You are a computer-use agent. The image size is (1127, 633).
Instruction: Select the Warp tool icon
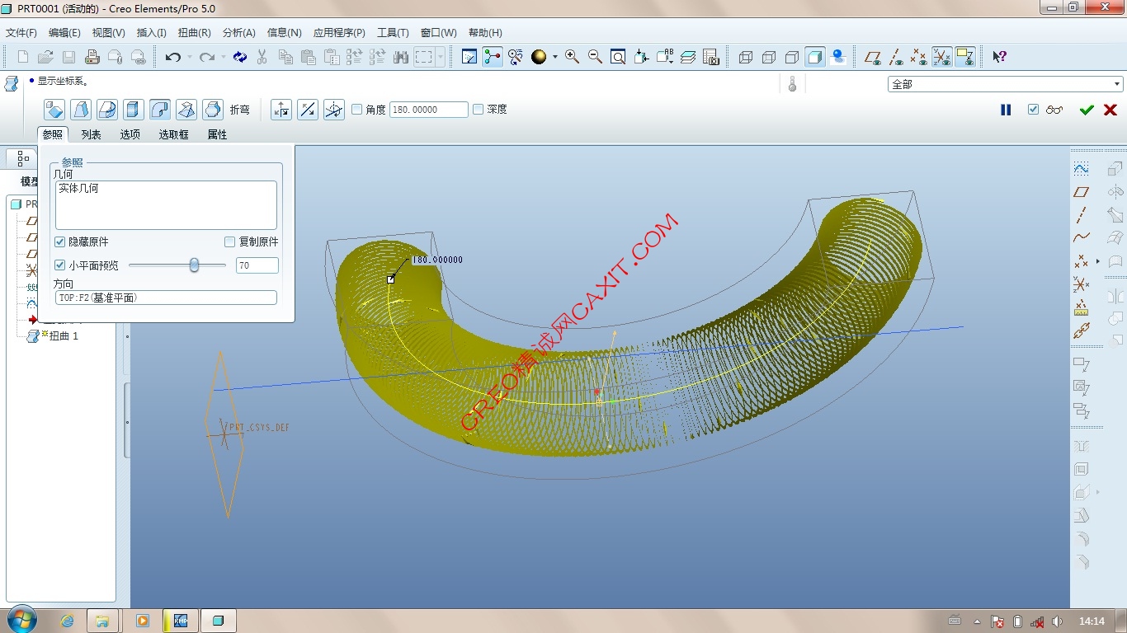click(x=81, y=109)
